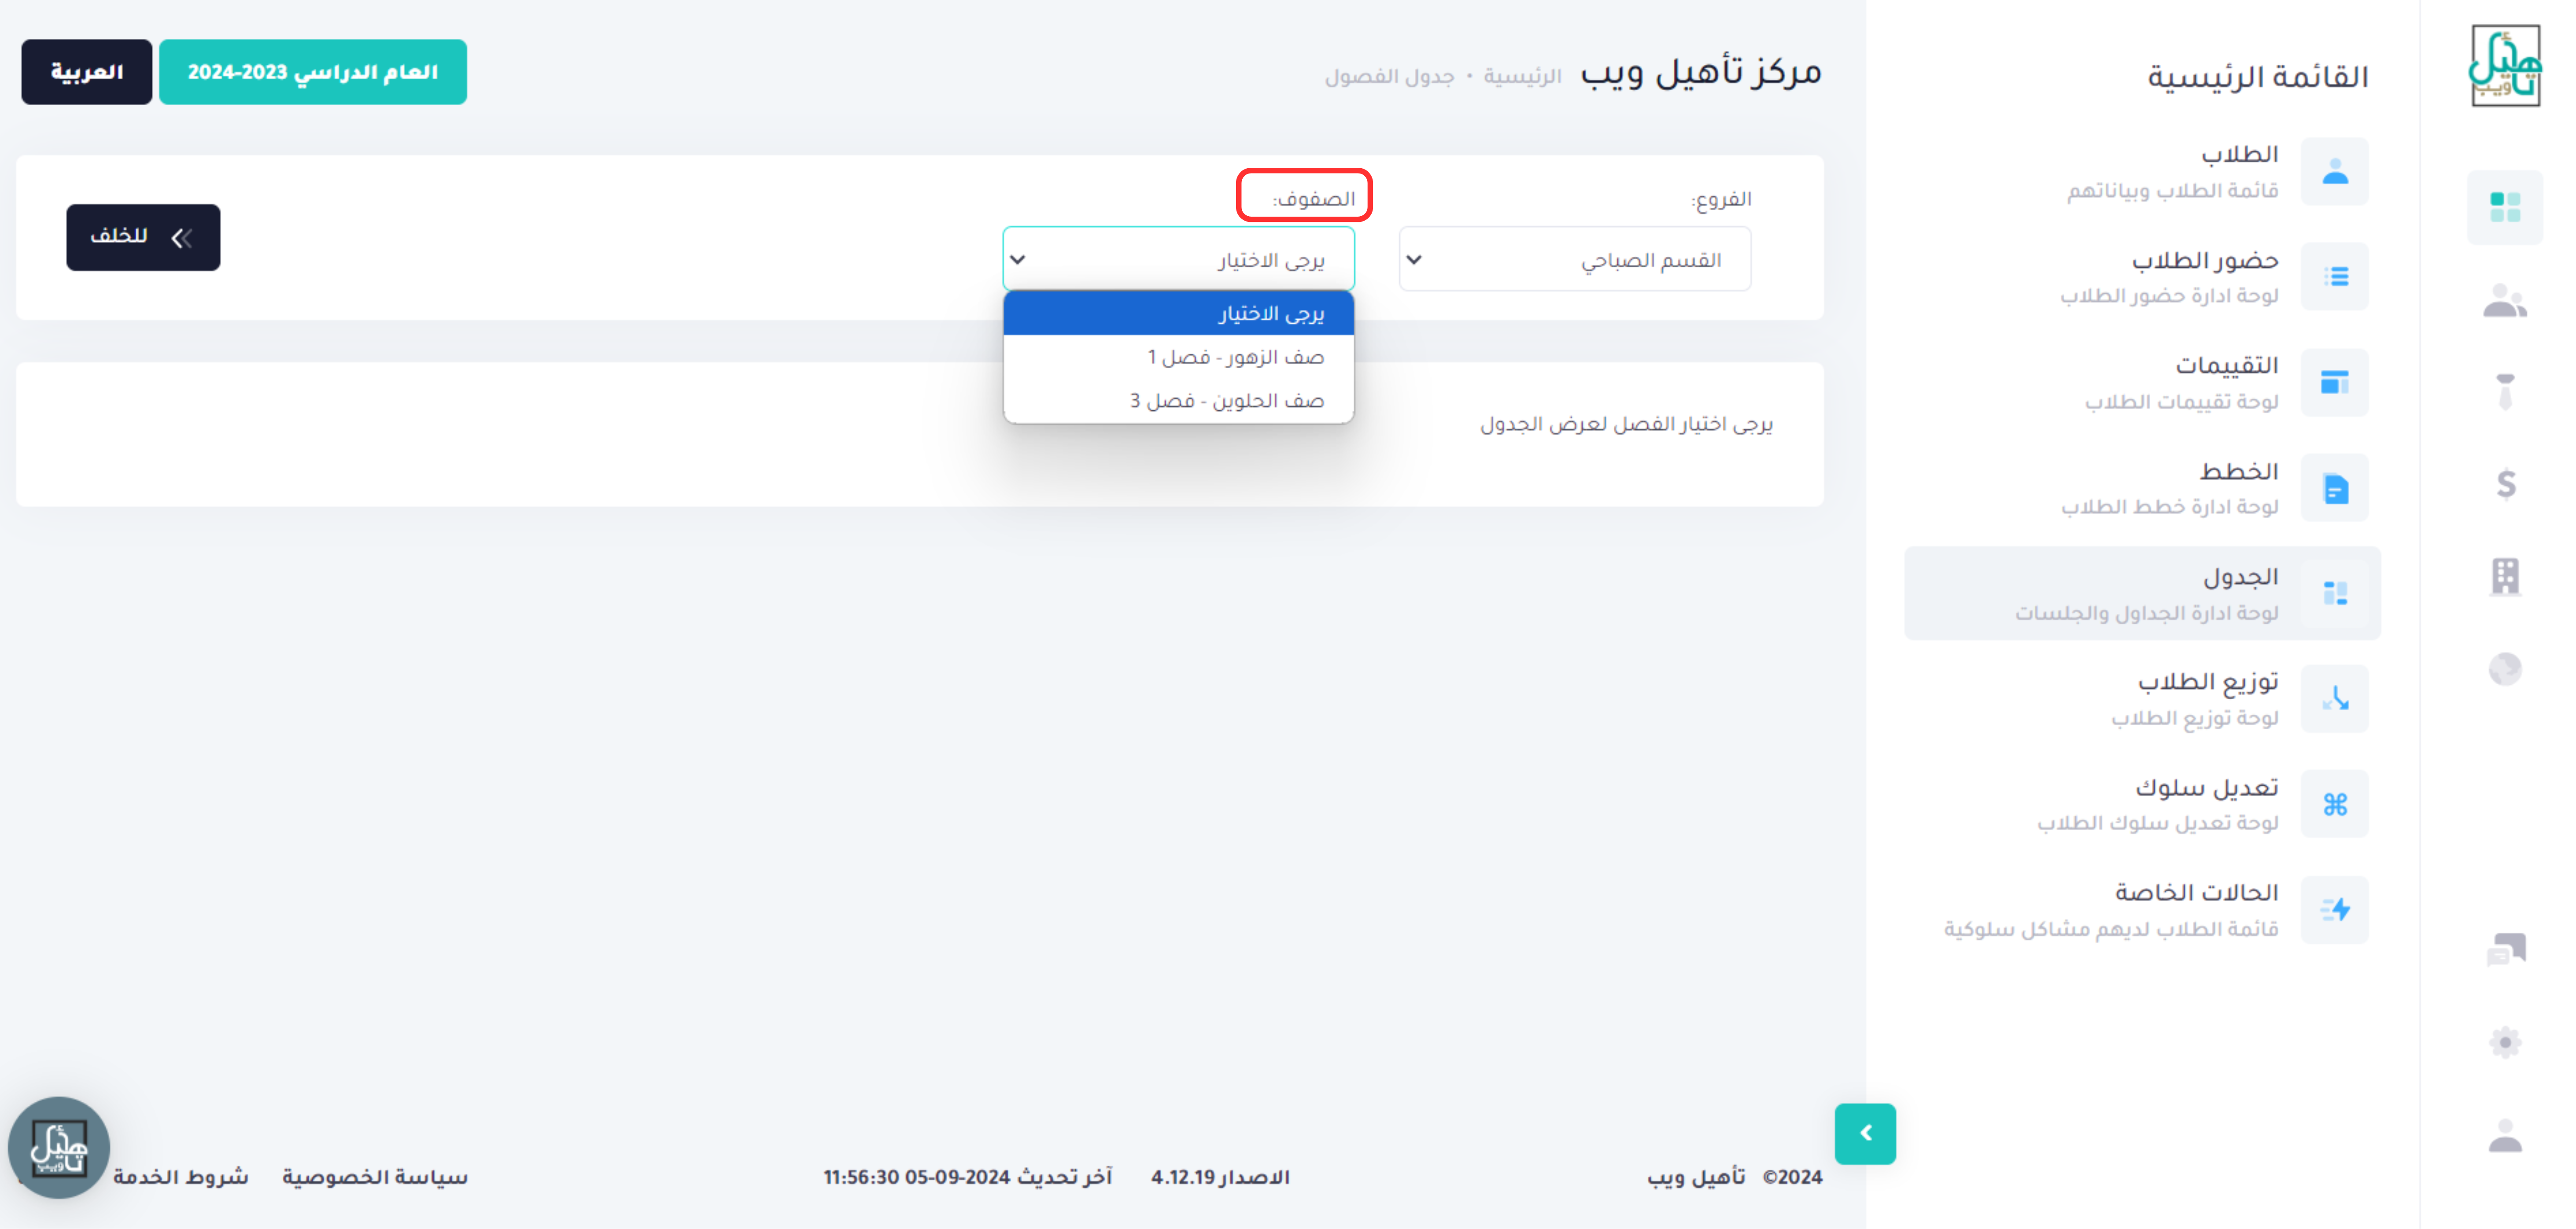
Task: Select the الجدول menu item
Action: click(2142, 593)
